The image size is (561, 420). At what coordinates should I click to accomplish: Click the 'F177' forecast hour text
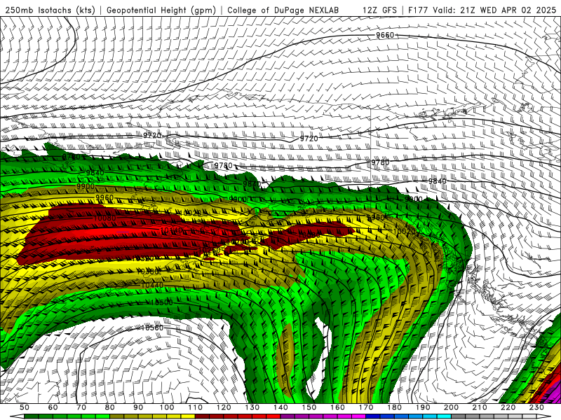coord(419,10)
